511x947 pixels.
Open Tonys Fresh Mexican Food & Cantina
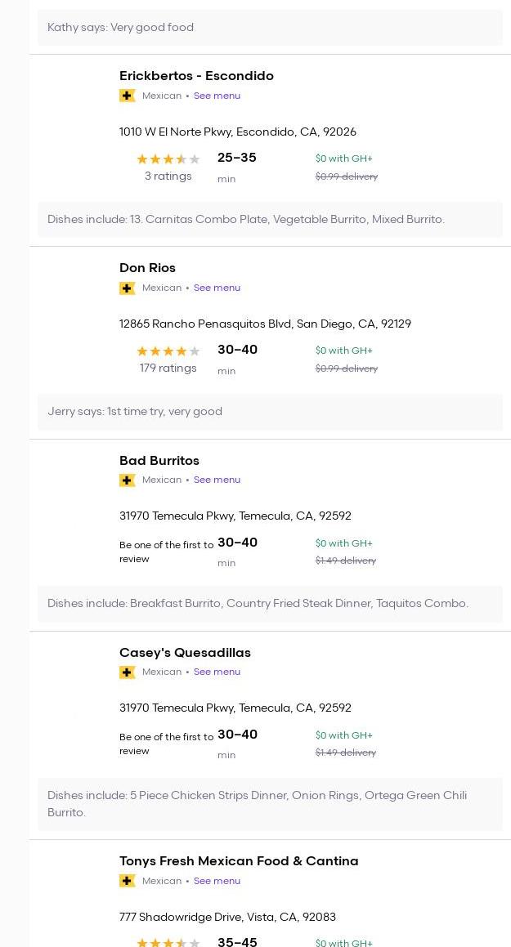pyautogui.click(x=239, y=861)
